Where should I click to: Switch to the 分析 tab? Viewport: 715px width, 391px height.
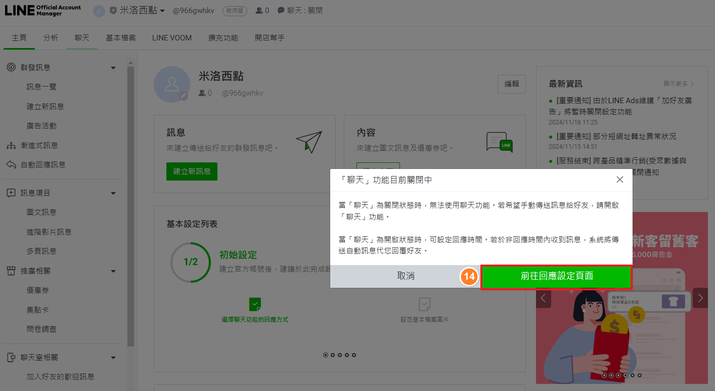click(x=51, y=38)
